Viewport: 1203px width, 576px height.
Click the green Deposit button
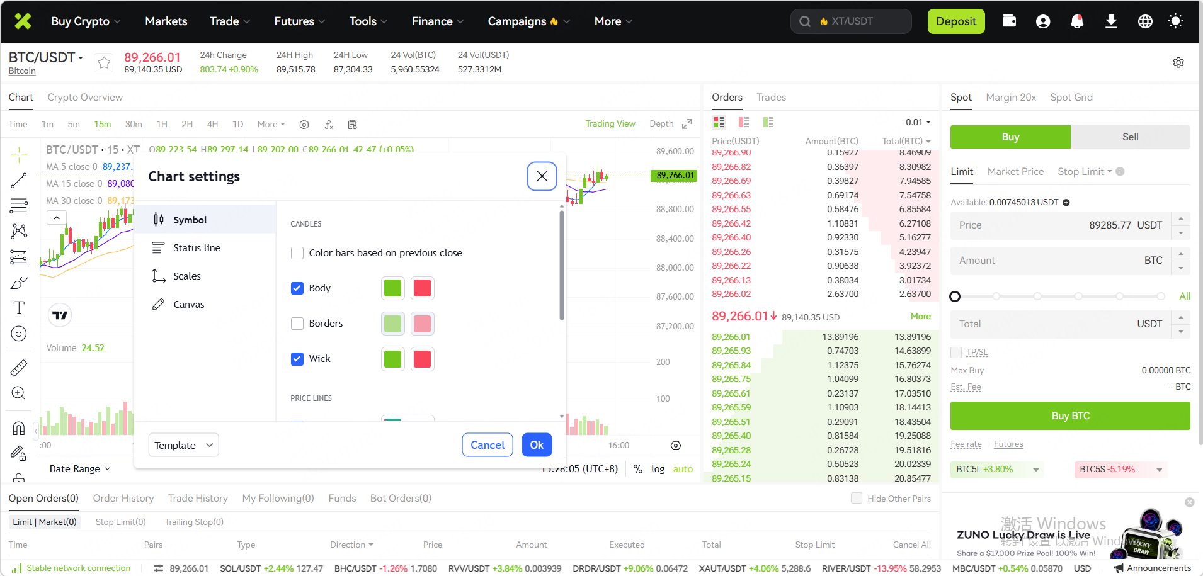point(955,21)
